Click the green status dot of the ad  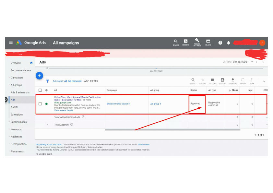click(x=46, y=104)
